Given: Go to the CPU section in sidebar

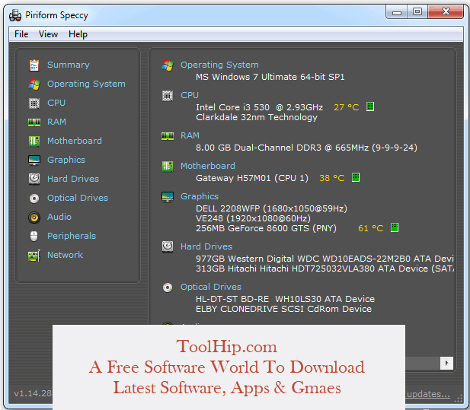Looking at the screenshot, I should click(56, 103).
